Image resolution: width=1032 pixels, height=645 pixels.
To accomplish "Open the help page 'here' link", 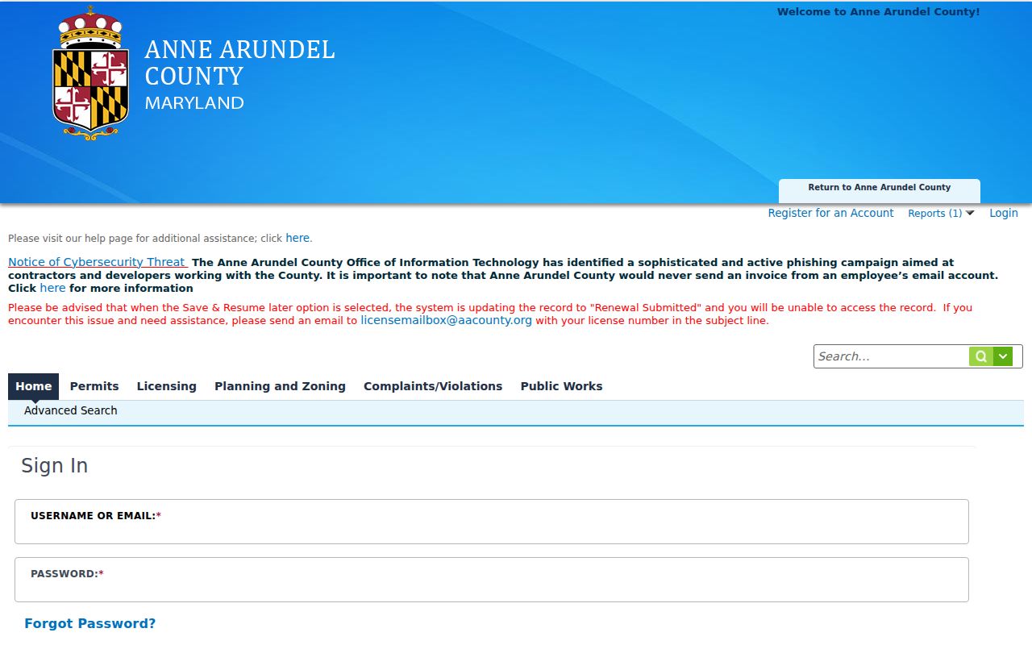I will (x=298, y=238).
